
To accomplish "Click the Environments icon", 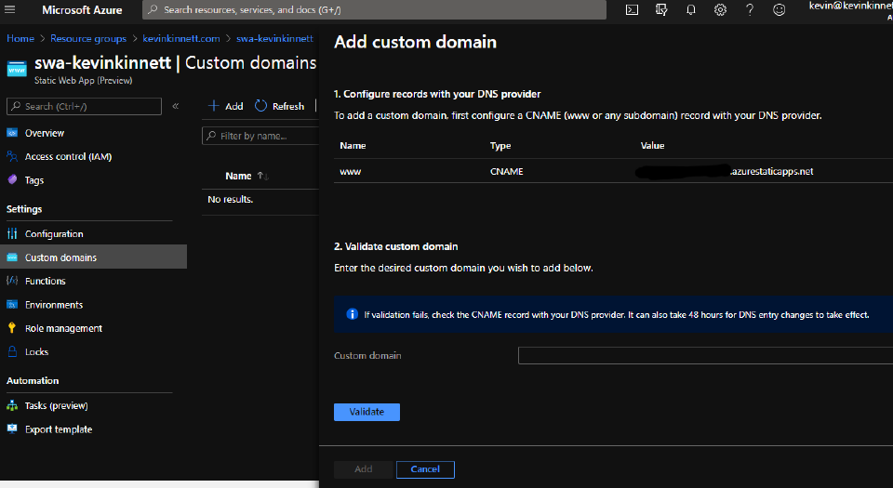I will click(x=12, y=304).
